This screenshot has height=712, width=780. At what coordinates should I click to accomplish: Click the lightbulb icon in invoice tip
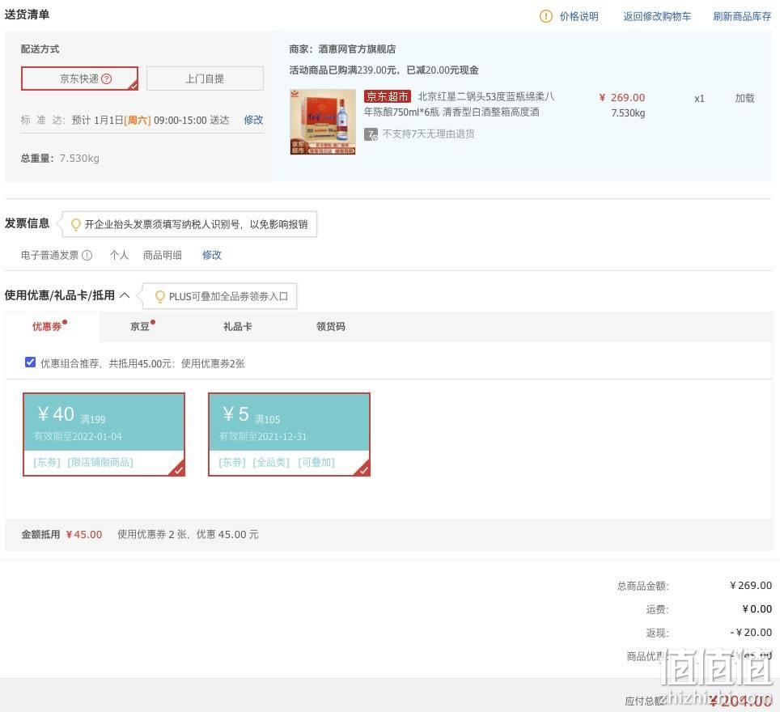(75, 224)
